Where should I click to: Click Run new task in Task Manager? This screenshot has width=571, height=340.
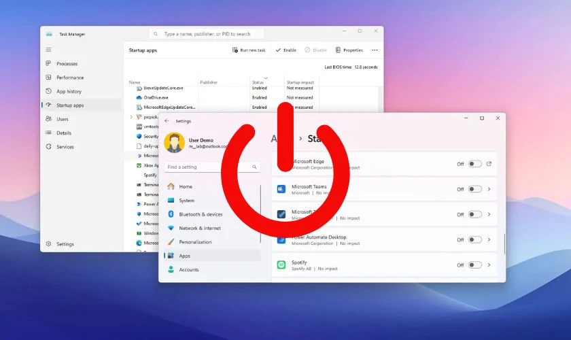point(249,50)
